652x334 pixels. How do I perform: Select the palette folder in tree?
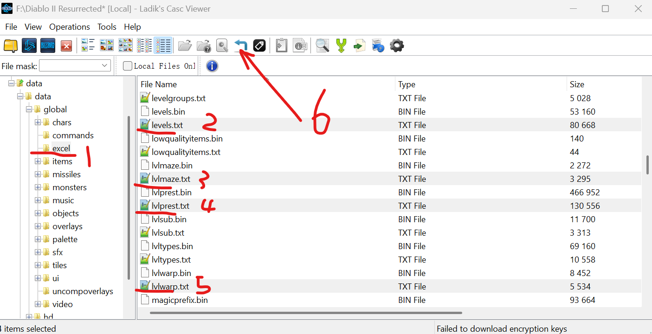(x=65, y=239)
